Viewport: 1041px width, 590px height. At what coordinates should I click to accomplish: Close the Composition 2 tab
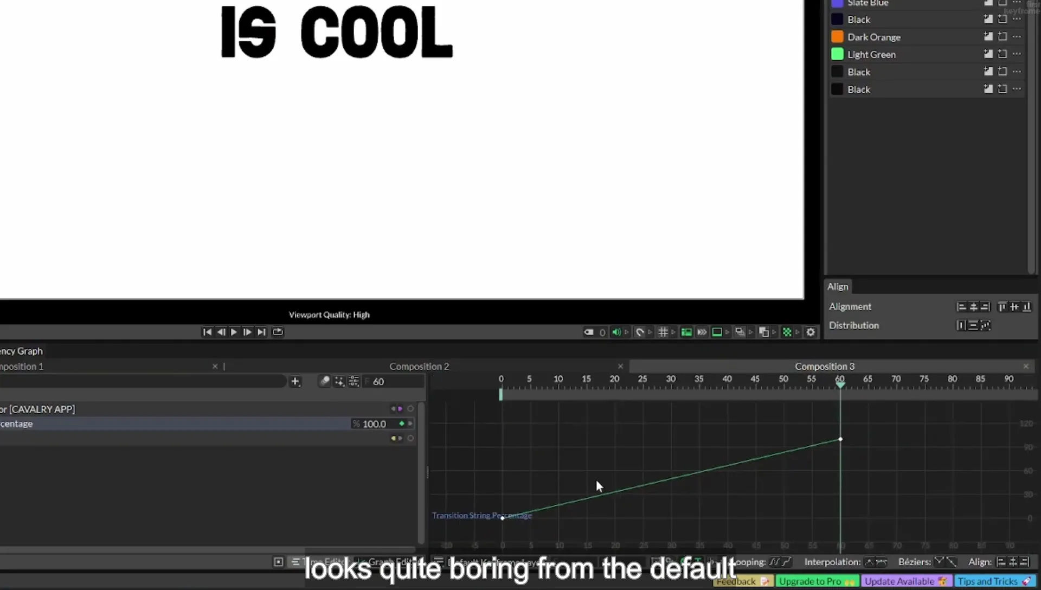[x=620, y=367]
